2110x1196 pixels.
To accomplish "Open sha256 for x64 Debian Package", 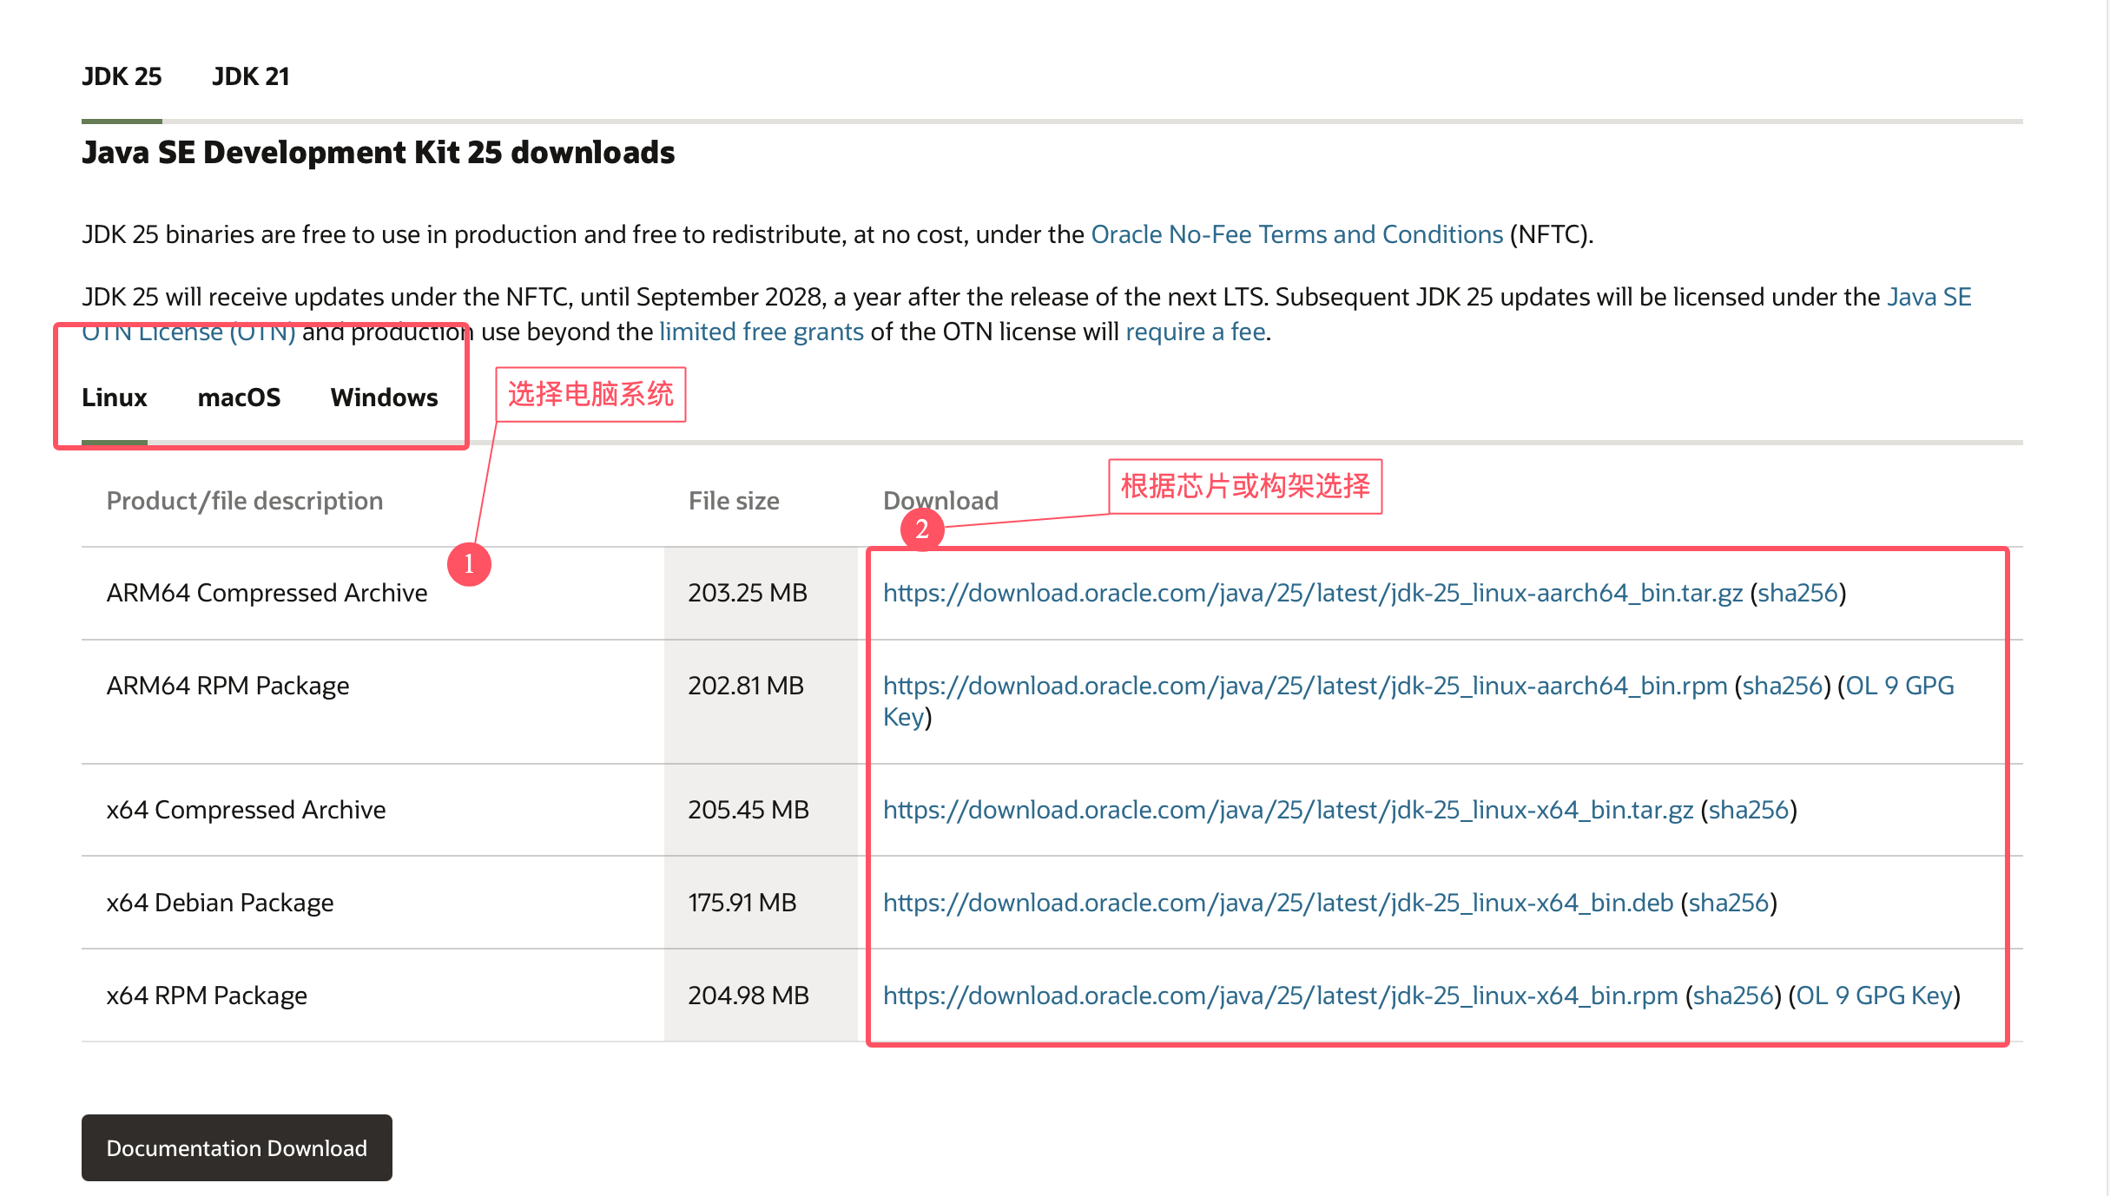I will (1729, 903).
